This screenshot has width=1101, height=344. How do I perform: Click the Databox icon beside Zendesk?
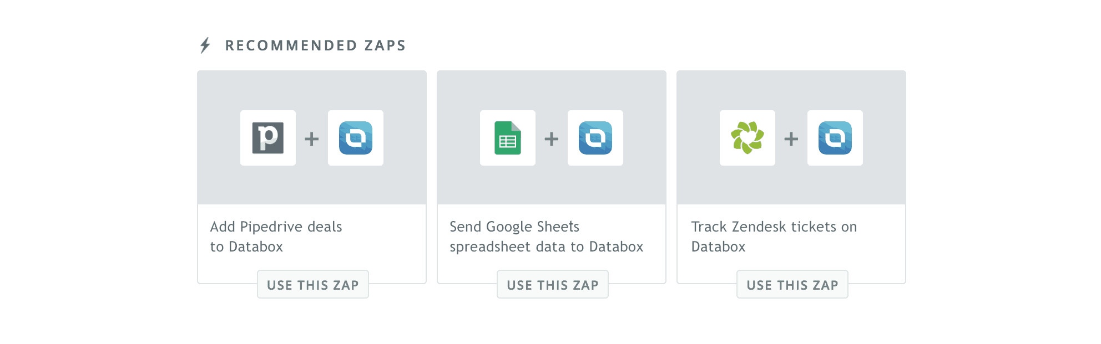835,138
